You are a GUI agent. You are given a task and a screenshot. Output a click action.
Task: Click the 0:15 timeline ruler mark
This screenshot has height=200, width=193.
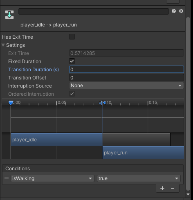point(153,103)
